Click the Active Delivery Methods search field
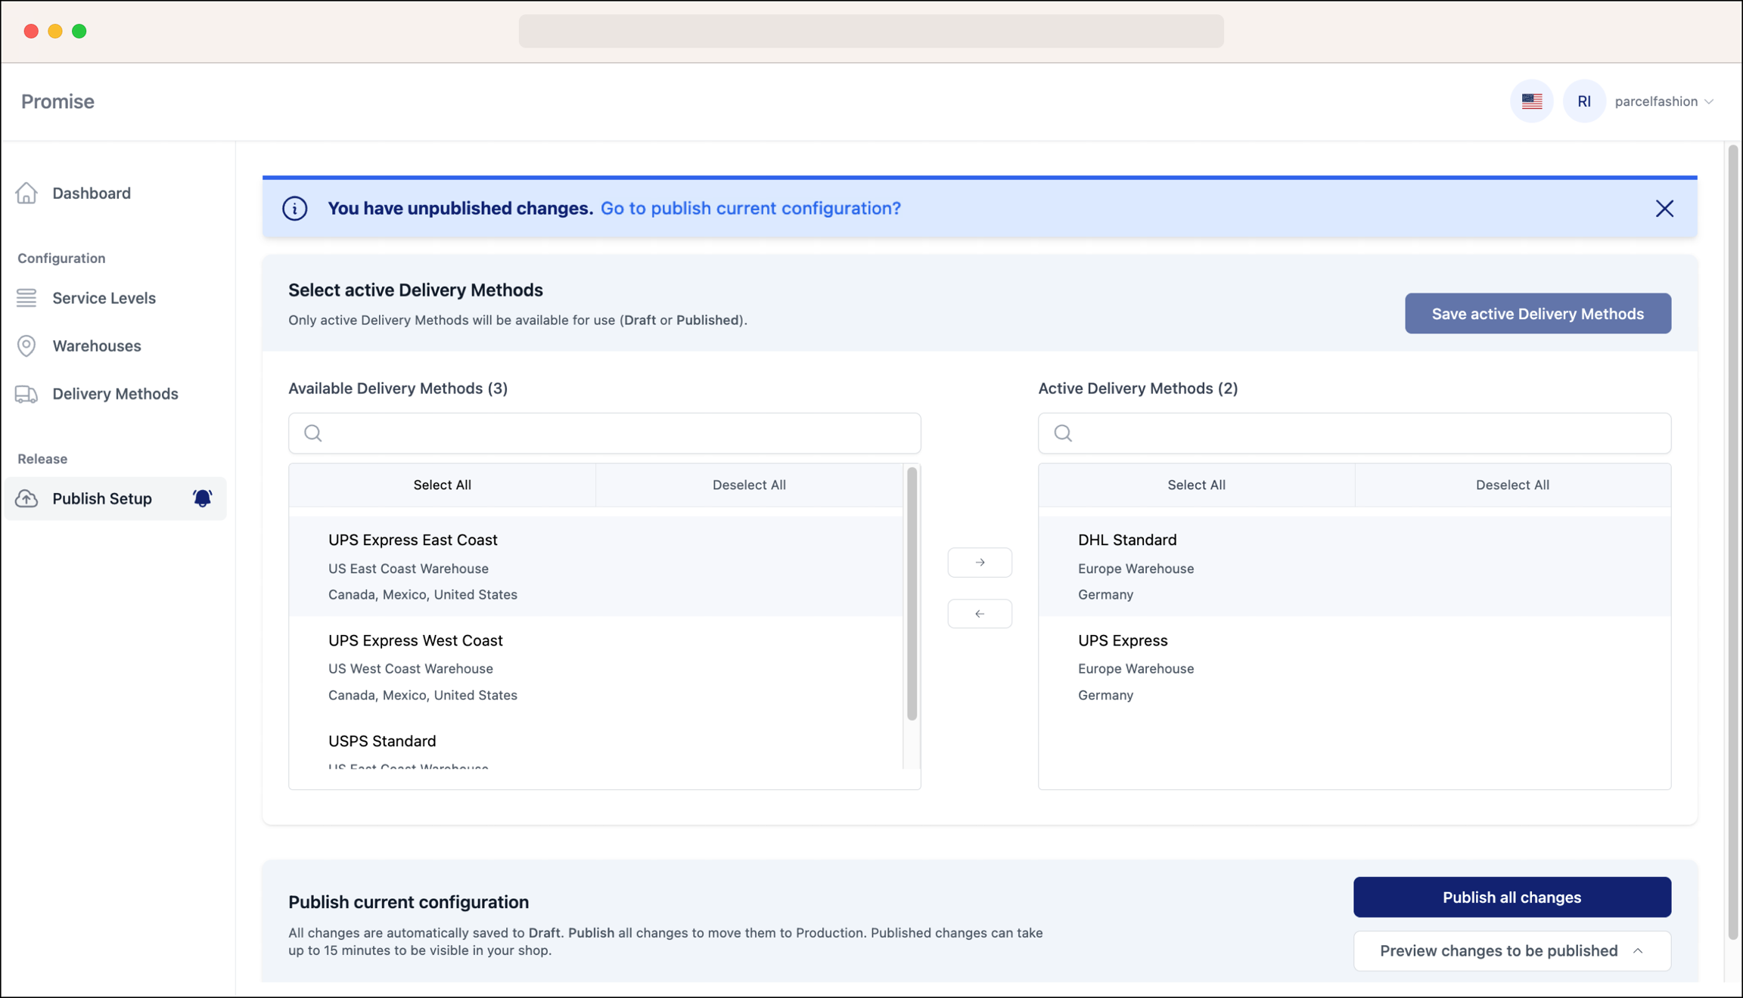The width and height of the screenshot is (1743, 998). (x=1354, y=432)
